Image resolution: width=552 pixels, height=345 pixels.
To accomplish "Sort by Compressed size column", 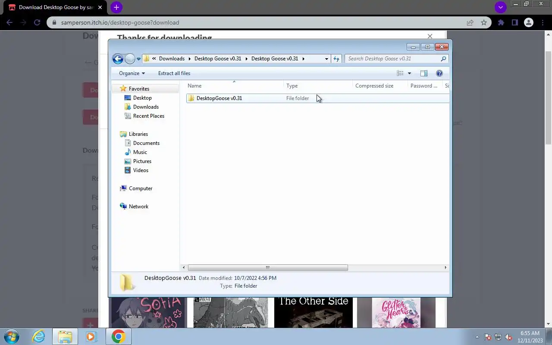I will [380, 86].
